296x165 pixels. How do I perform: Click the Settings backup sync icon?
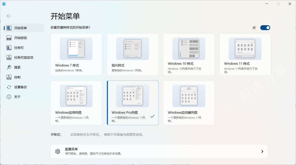[x=9, y=87]
